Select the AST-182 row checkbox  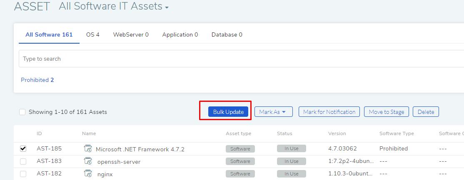pos(23,174)
